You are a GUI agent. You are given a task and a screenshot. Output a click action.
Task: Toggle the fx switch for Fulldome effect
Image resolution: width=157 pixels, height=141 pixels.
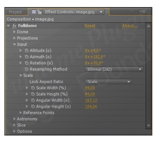coord(14,26)
